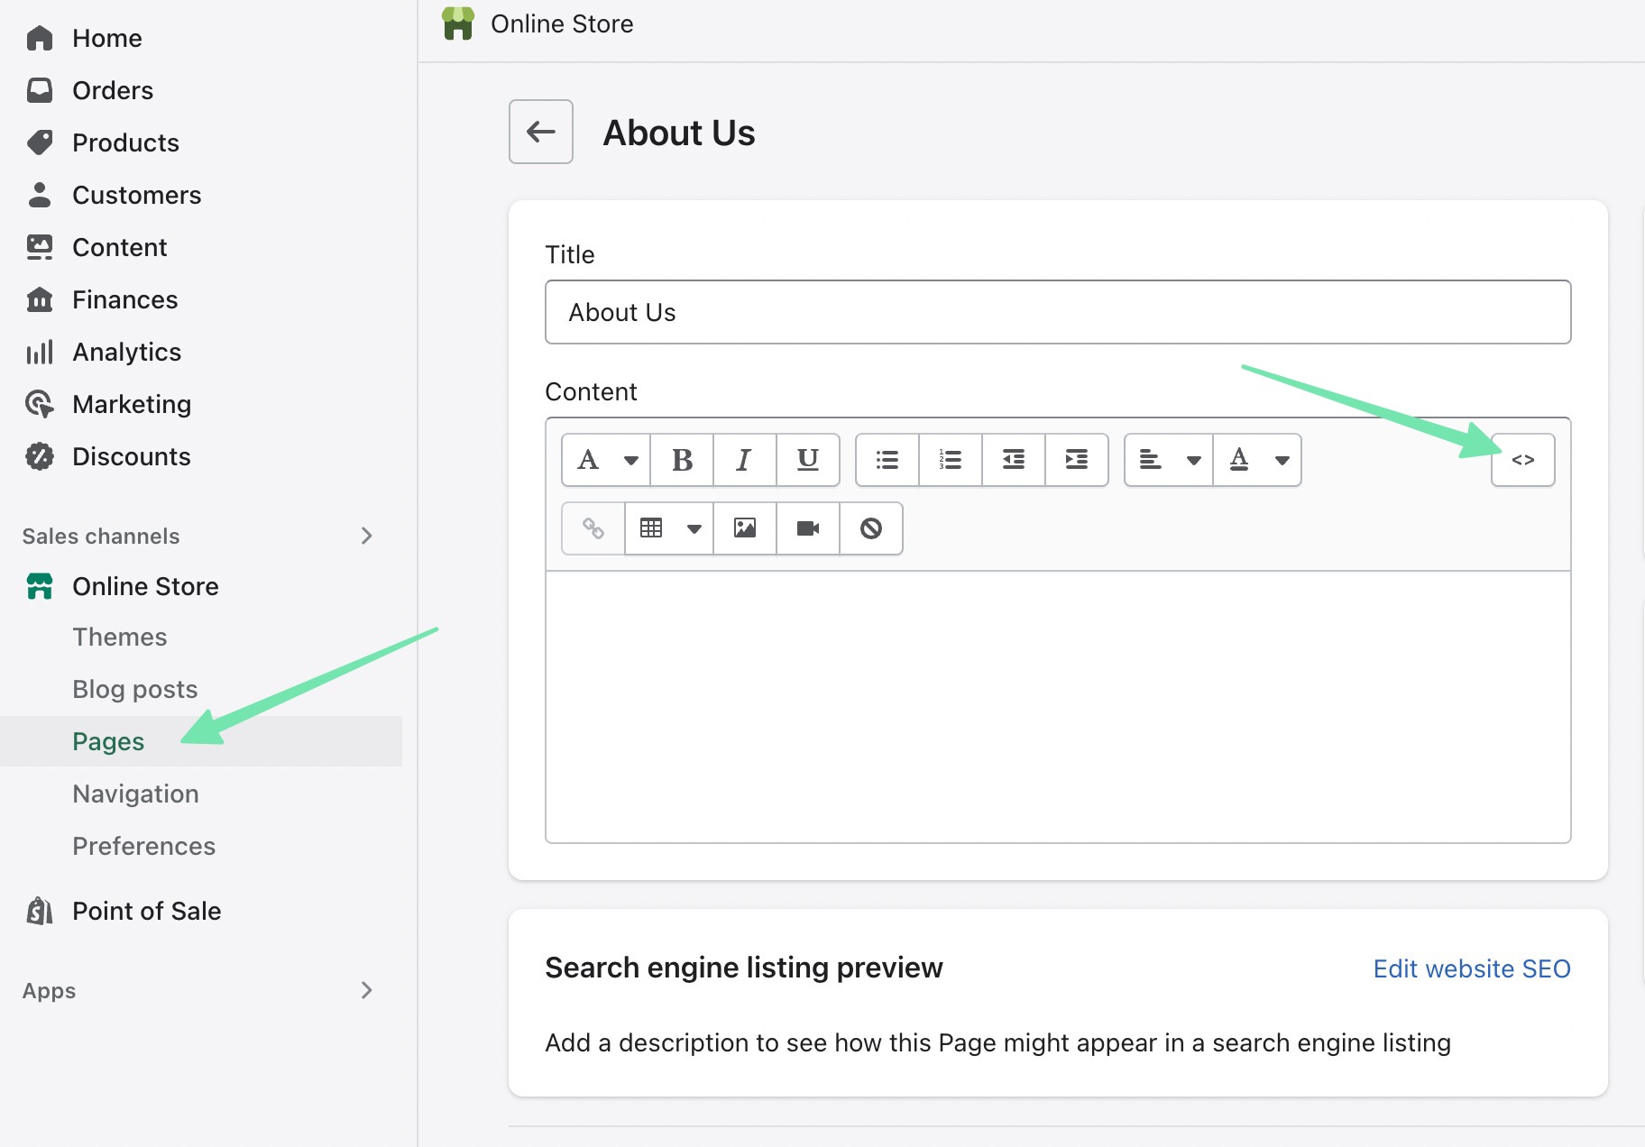Click the indent icon
1645x1147 pixels.
click(1076, 460)
